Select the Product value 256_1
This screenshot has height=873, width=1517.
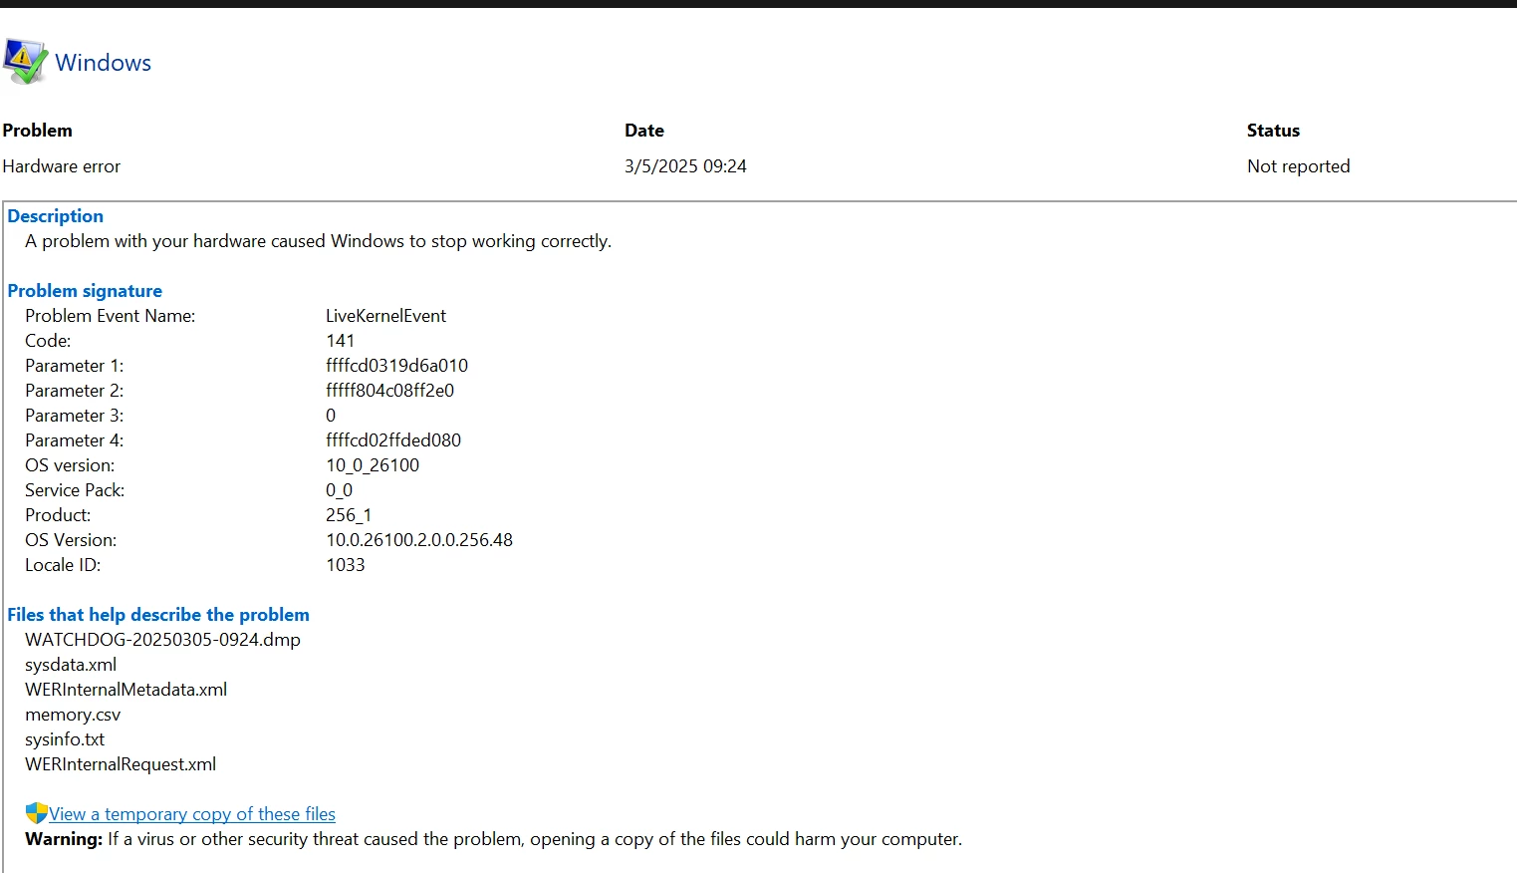point(349,515)
